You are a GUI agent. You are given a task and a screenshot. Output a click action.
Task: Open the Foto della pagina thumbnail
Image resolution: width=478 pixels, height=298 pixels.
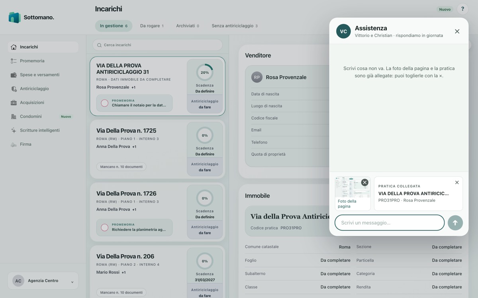pos(353,194)
